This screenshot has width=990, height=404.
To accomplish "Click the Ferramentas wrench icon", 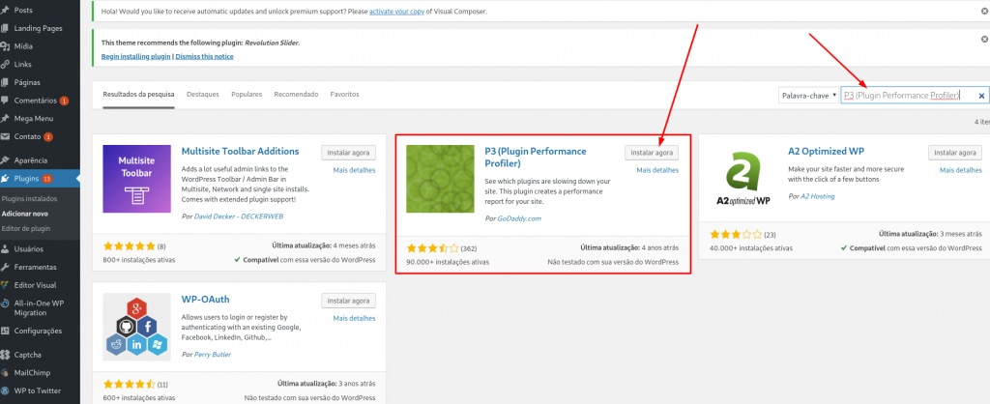I will click(x=5, y=267).
